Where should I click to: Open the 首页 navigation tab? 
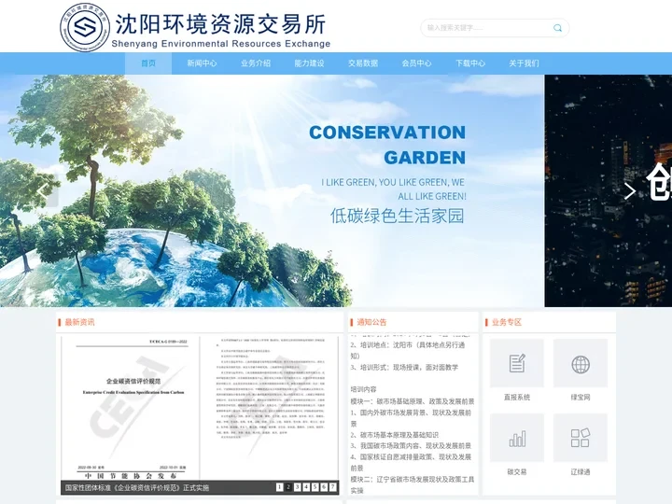(x=148, y=63)
